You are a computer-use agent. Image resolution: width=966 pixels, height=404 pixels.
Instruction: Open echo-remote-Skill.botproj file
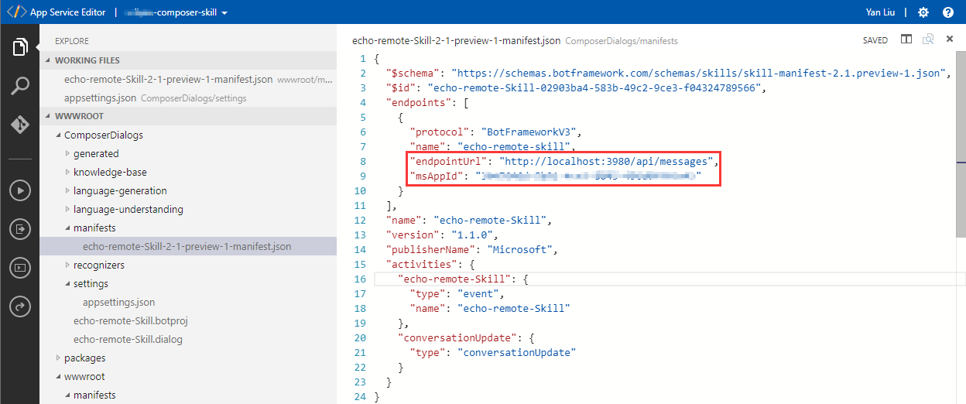(188, 320)
